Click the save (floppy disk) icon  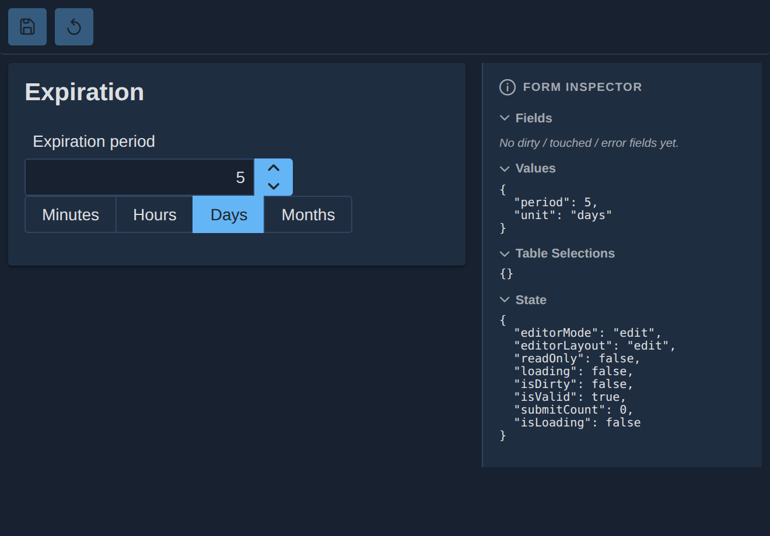pos(27,27)
